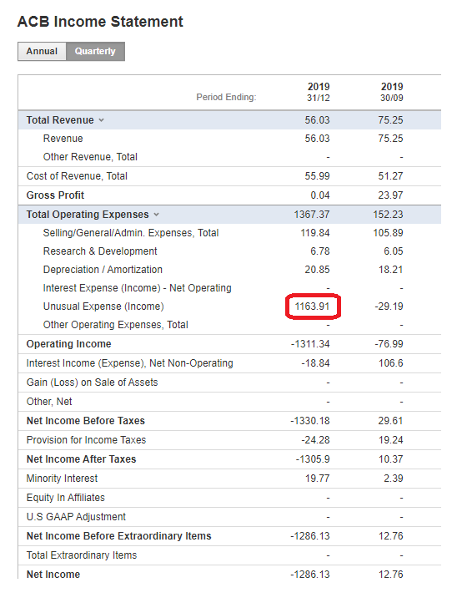
Task: Select the Other Revenue, Total label
Action: click(x=90, y=157)
